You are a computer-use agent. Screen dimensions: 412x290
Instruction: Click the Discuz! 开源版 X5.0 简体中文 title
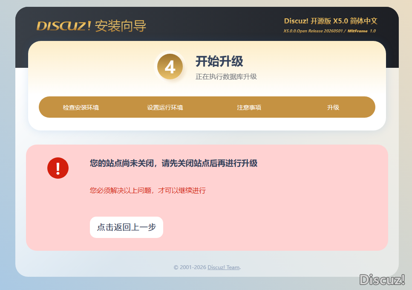(331, 21)
